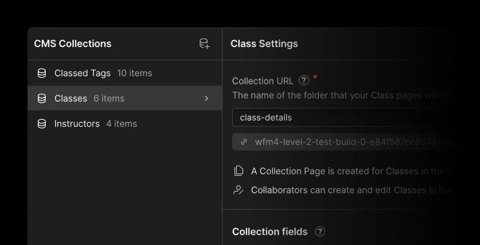Select the Classed Tags collection name
The image size is (480, 245).
click(82, 73)
